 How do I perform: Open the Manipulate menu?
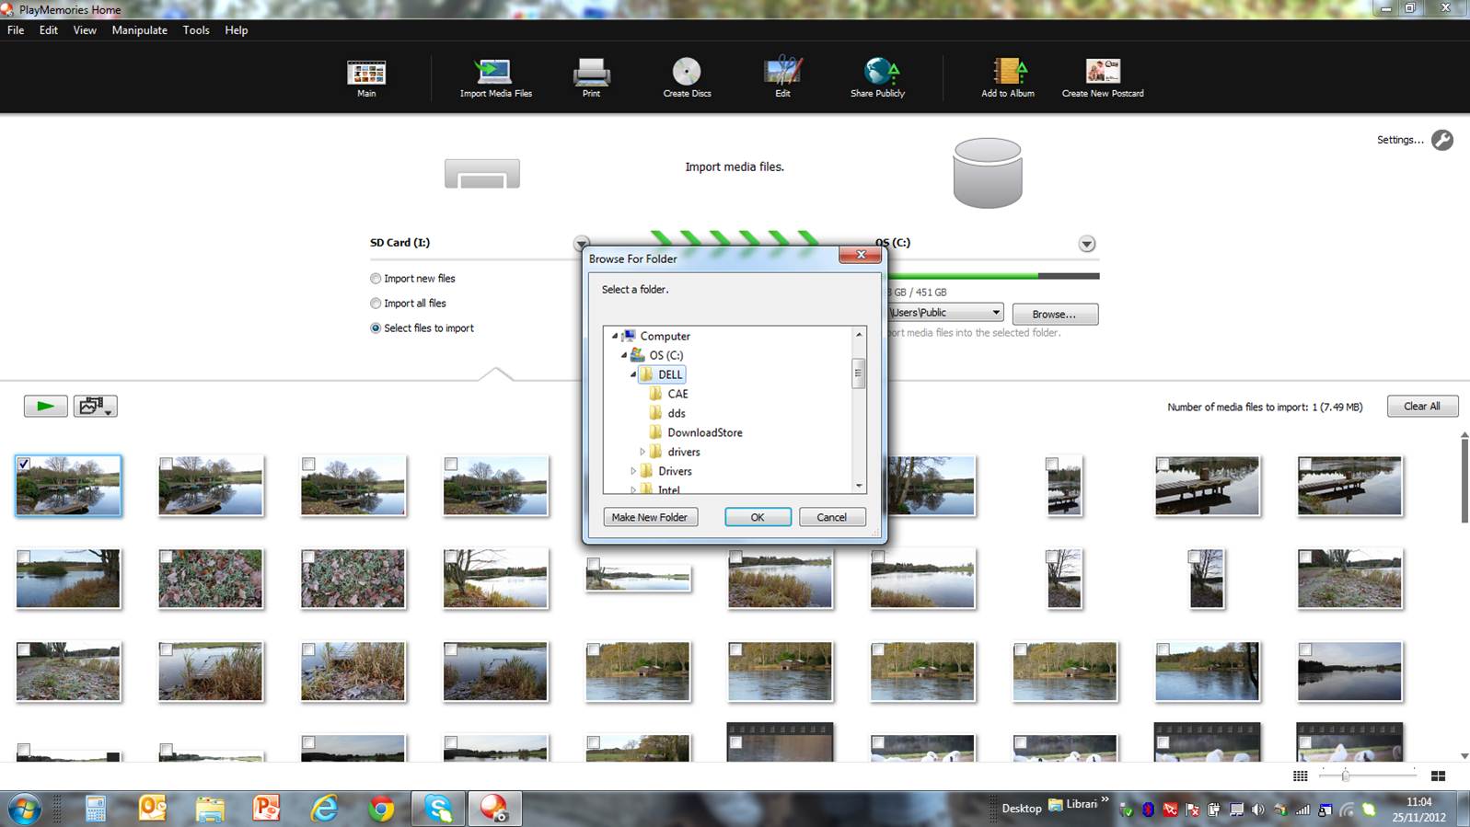point(140,30)
